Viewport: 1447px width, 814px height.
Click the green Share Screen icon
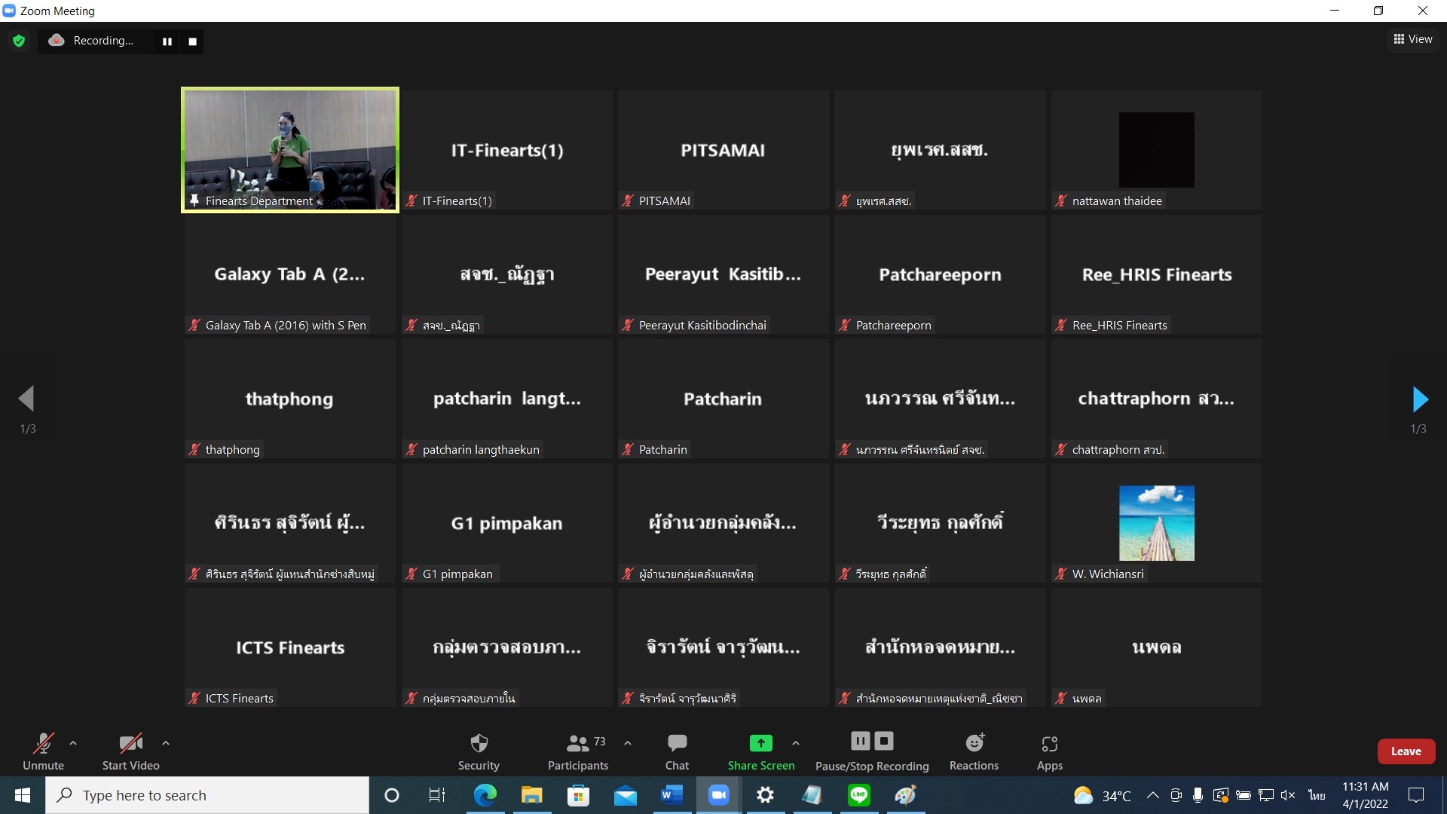pyautogui.click(x=760, y=744)
